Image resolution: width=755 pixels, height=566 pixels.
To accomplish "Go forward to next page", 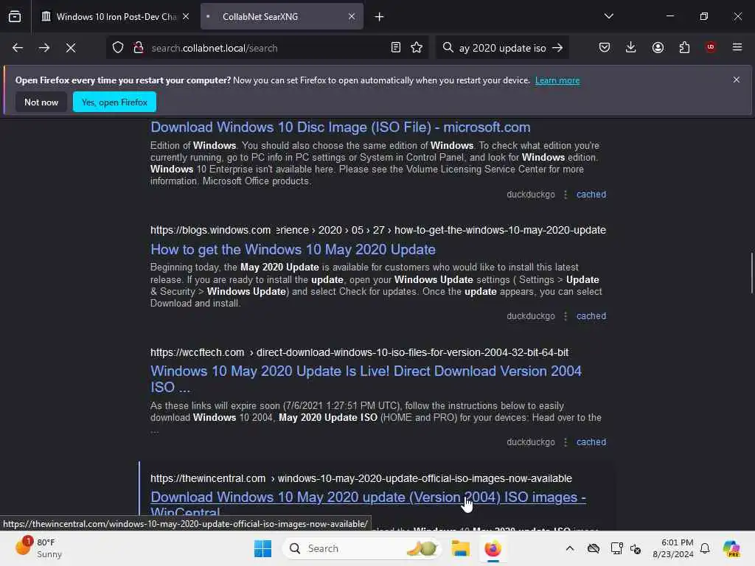I will 44,48.
